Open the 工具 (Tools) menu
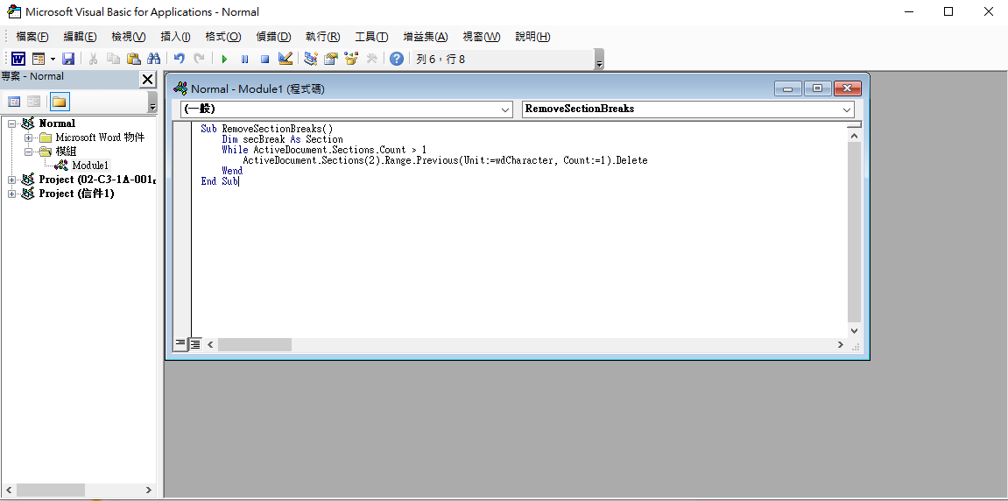 tap(371, 37)
